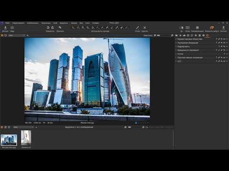229x171 pixels.
Task: Click the browser vertical scrollbar
Action: click(173, 139)
